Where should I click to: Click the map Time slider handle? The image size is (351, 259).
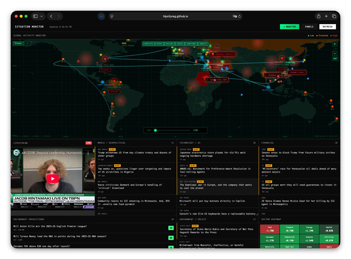(155, 130)
